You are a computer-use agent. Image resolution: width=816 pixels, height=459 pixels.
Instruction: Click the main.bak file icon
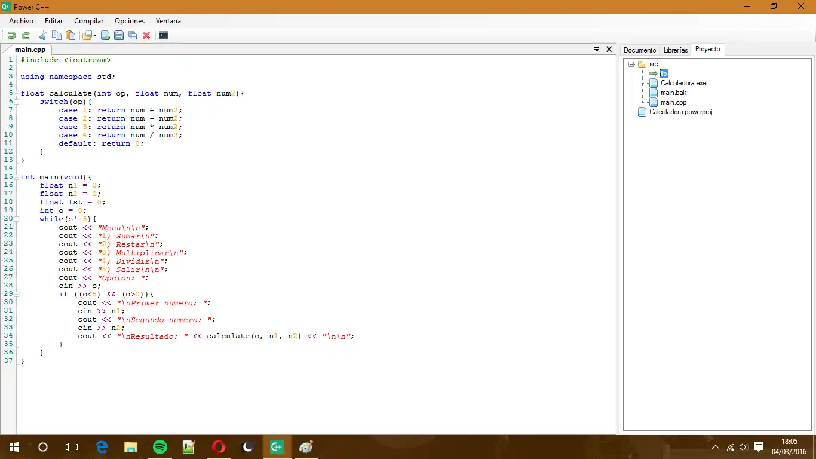tap(654, 93)
